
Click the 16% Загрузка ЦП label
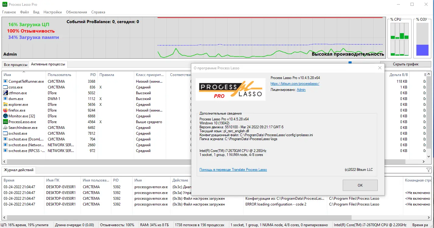[29, 25]
